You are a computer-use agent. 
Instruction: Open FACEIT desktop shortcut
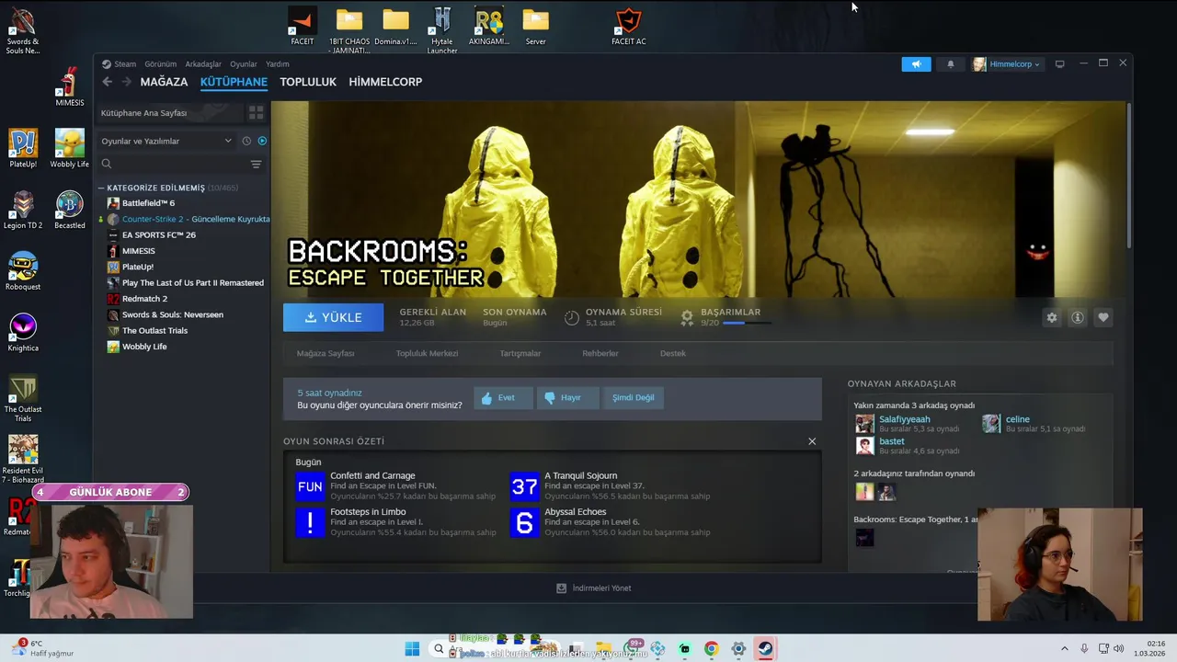pos(302,27)
